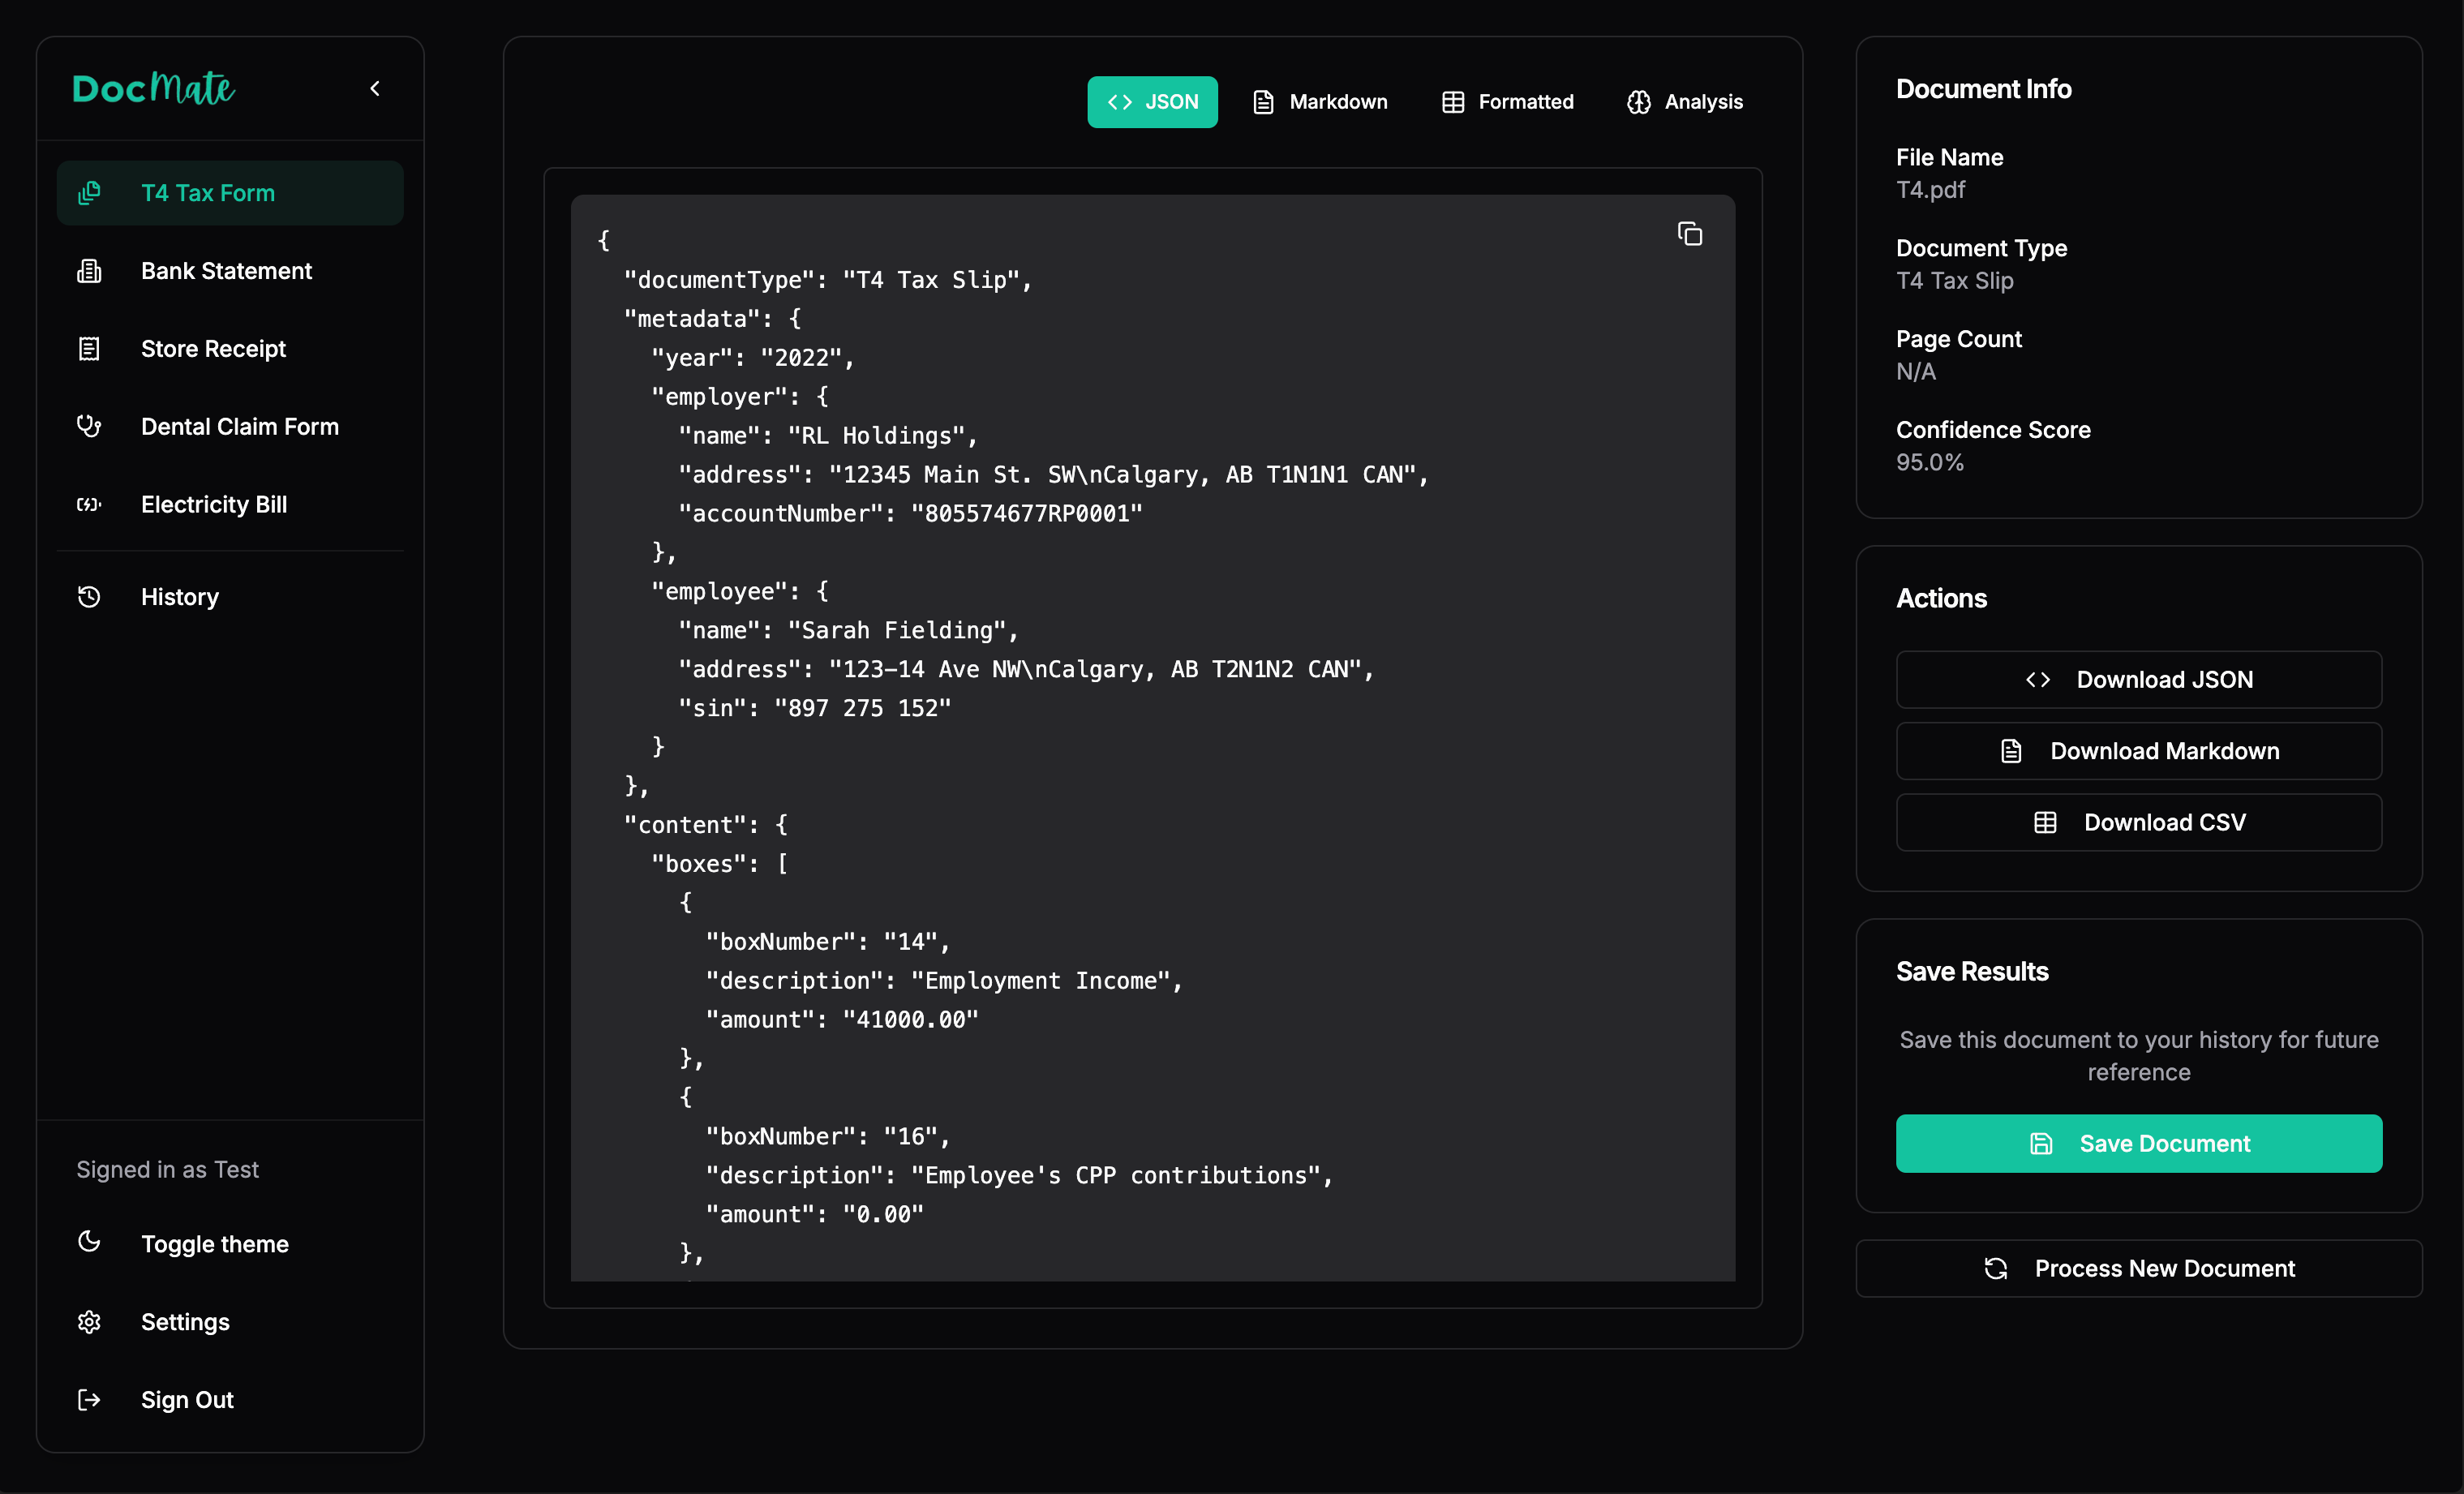Open History via the clock icon
Screen dimensions: 2464x1494
click(89, 597)
